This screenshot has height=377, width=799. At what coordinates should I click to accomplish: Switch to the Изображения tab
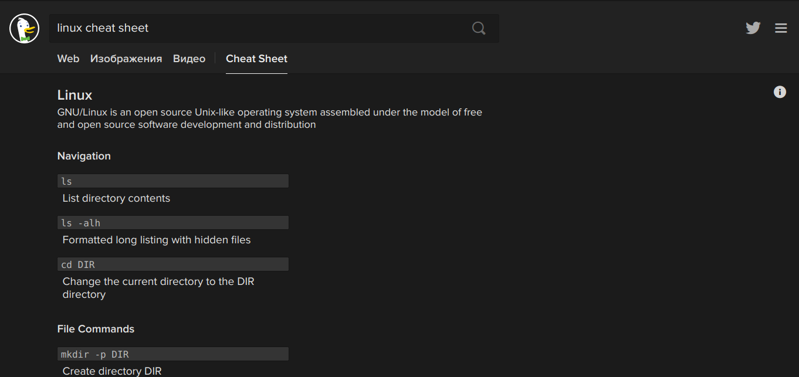126,59
